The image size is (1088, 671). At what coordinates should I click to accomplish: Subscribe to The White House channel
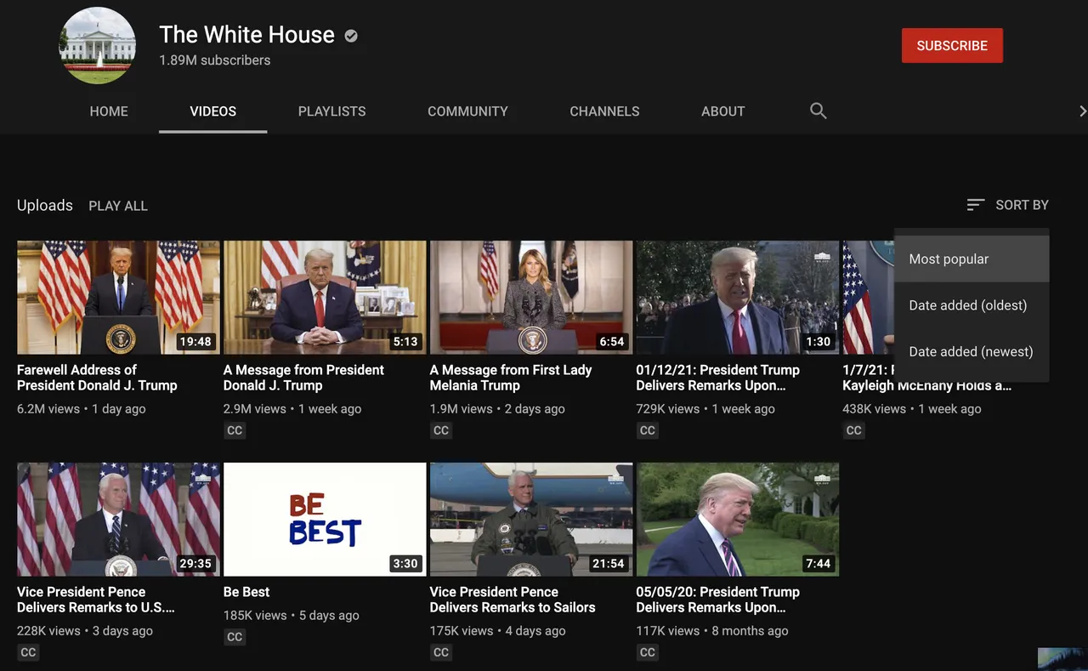click(952, 46)
